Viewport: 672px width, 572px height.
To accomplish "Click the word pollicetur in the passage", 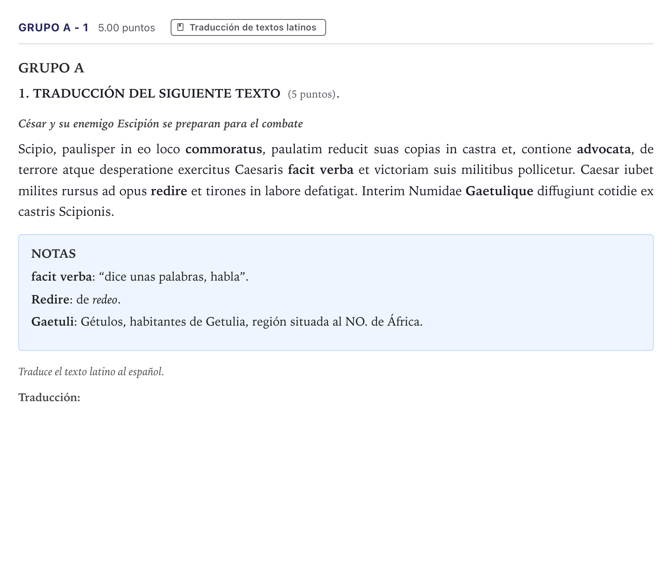I will (x=546, y=170).
